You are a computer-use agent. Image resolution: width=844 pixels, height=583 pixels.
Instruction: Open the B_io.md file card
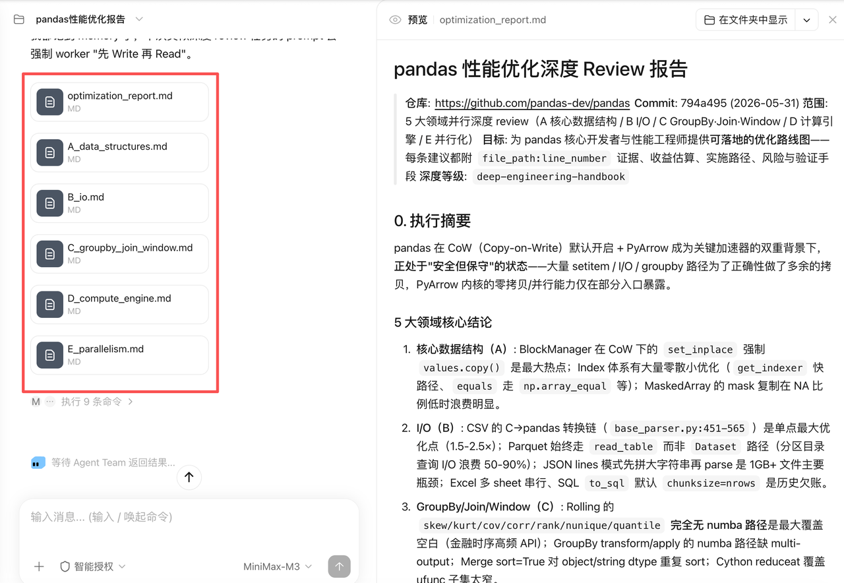point(119,203)
